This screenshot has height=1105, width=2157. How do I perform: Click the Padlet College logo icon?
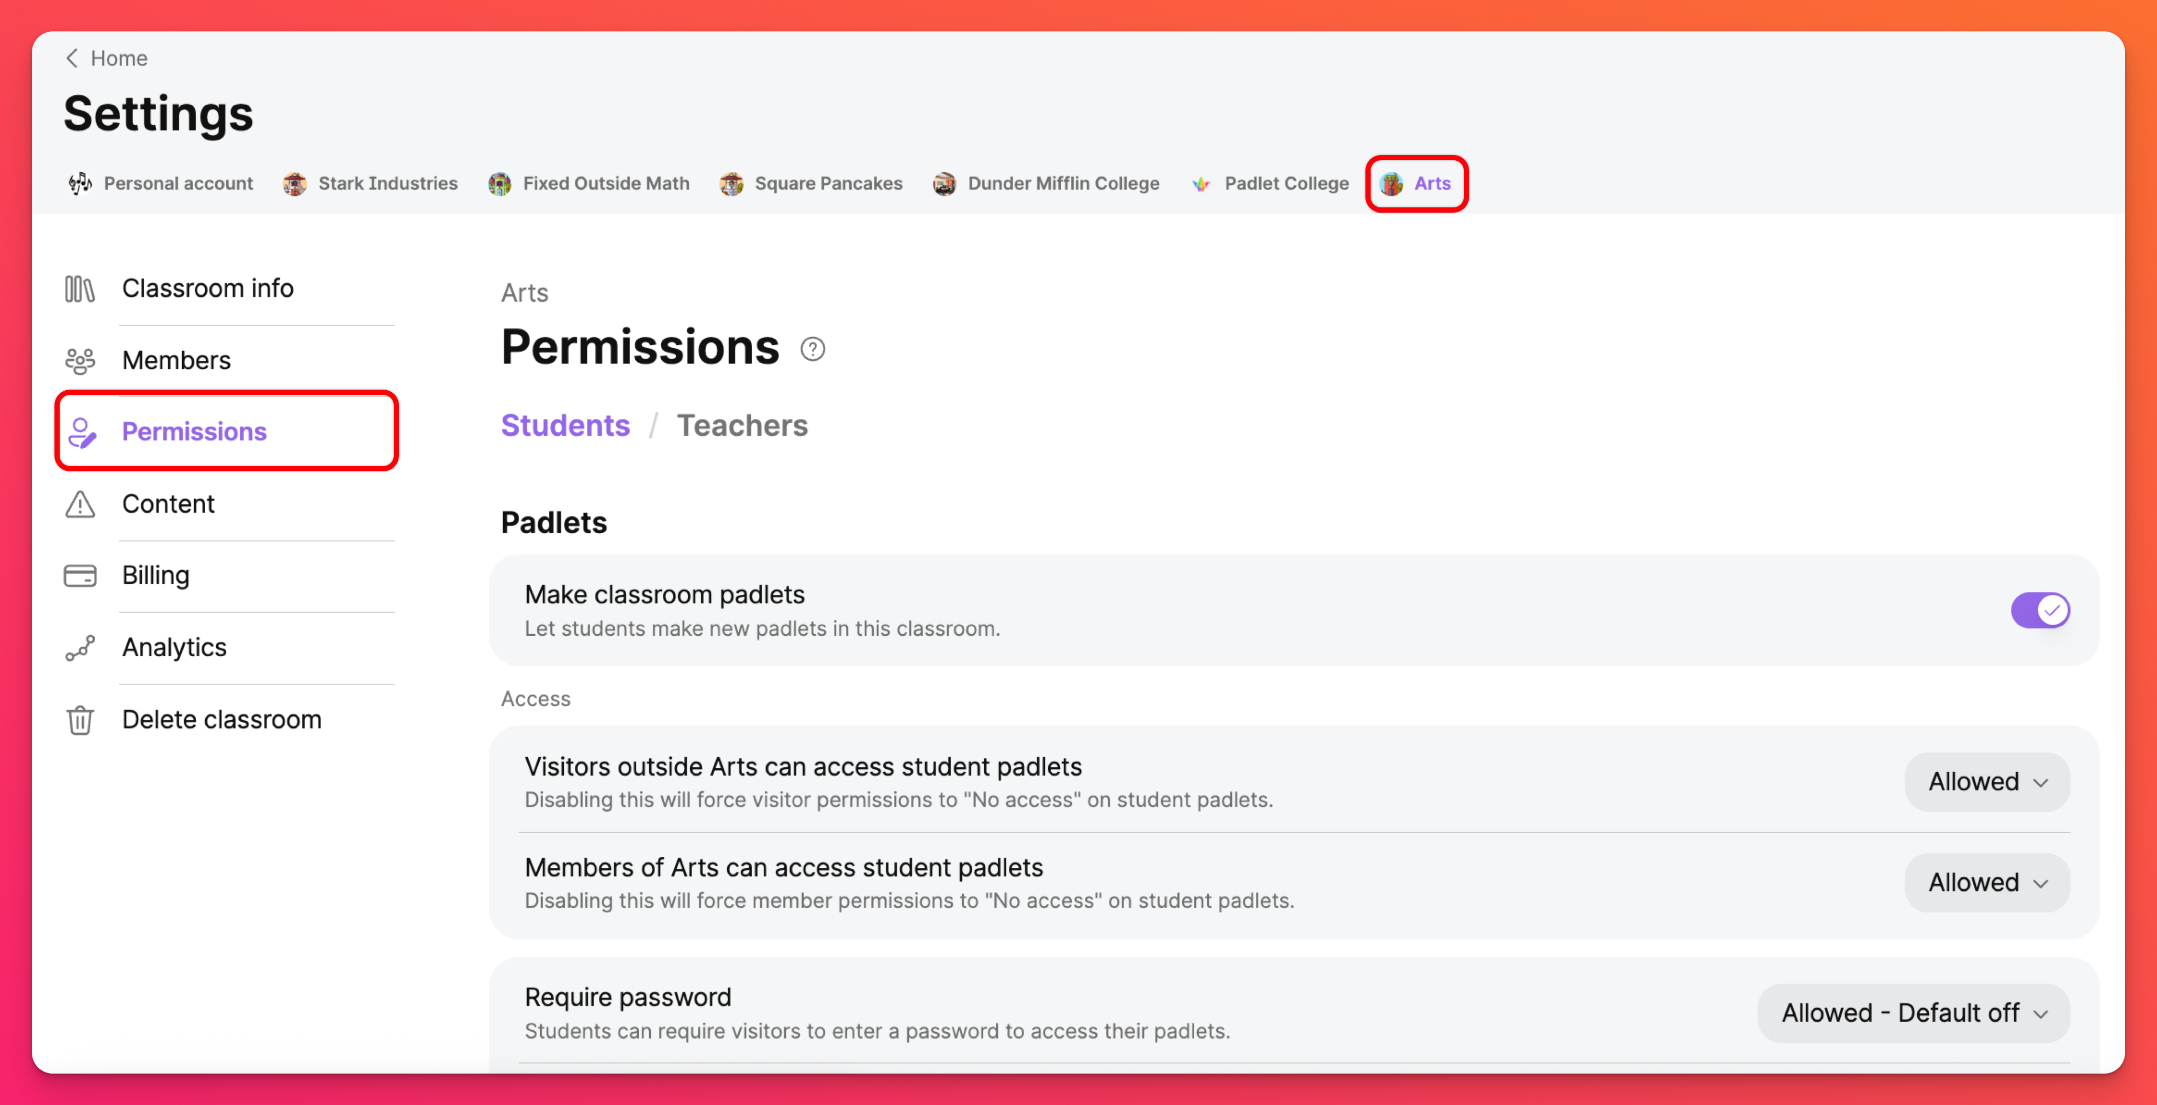[1201, 184]
